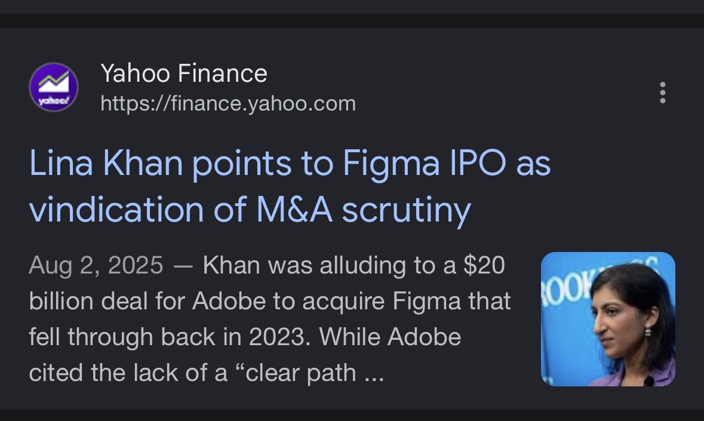The height and width of the screenshot is (421, 704).
Task: Click the https://finance.yahoo.com URL text
Action: [228, 104]
